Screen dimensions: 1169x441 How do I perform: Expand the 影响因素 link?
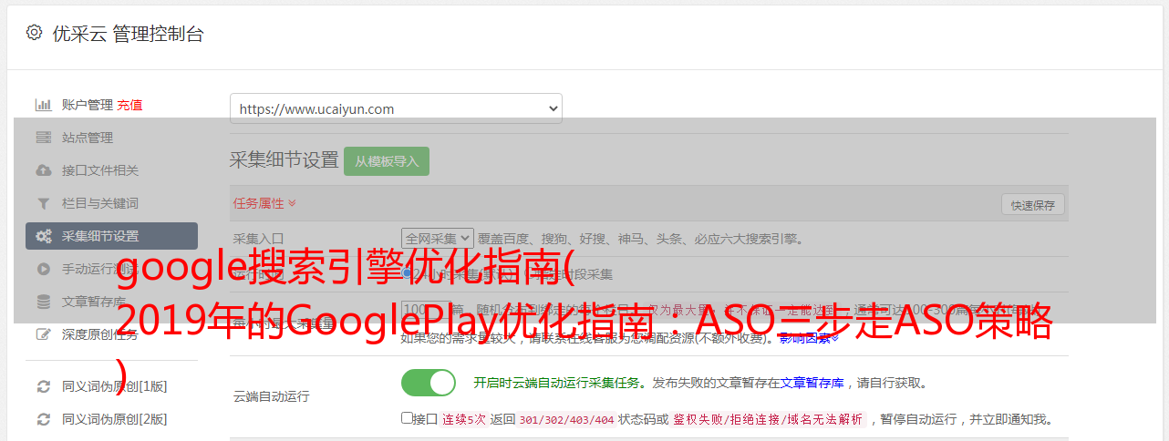tap(809, 338)
